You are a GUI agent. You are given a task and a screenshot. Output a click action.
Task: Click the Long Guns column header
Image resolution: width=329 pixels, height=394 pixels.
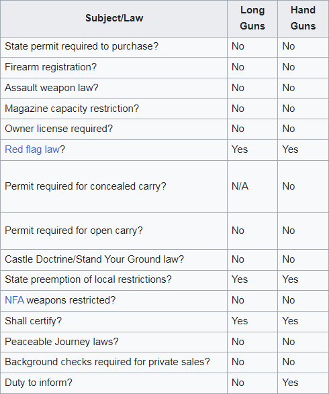click(252, 18)
